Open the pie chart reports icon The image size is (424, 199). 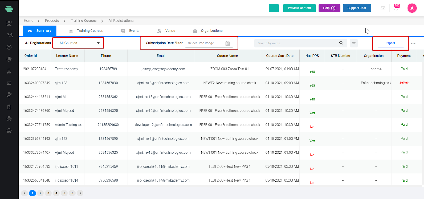tap(9, 59)
